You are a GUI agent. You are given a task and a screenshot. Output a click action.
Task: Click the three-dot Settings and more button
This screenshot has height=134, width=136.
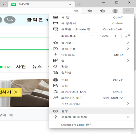[x=128, y=11]
